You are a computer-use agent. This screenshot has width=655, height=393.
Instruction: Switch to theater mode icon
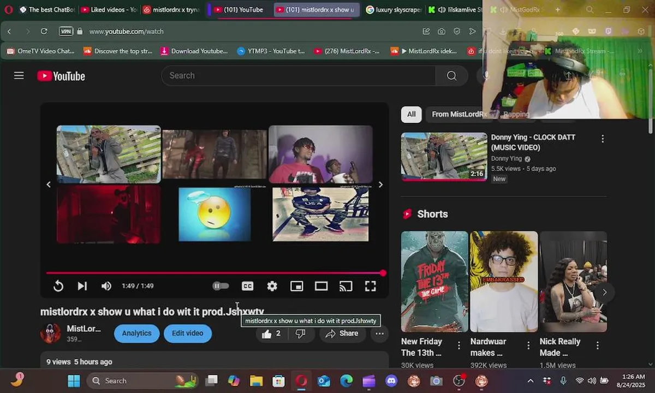tap(321, 286)
